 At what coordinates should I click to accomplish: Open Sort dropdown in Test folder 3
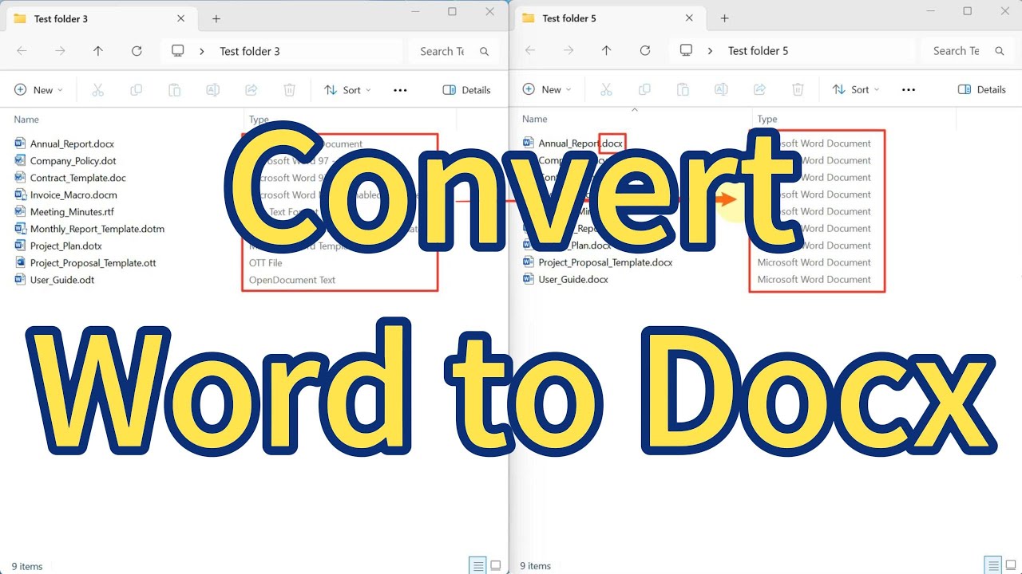347,90
